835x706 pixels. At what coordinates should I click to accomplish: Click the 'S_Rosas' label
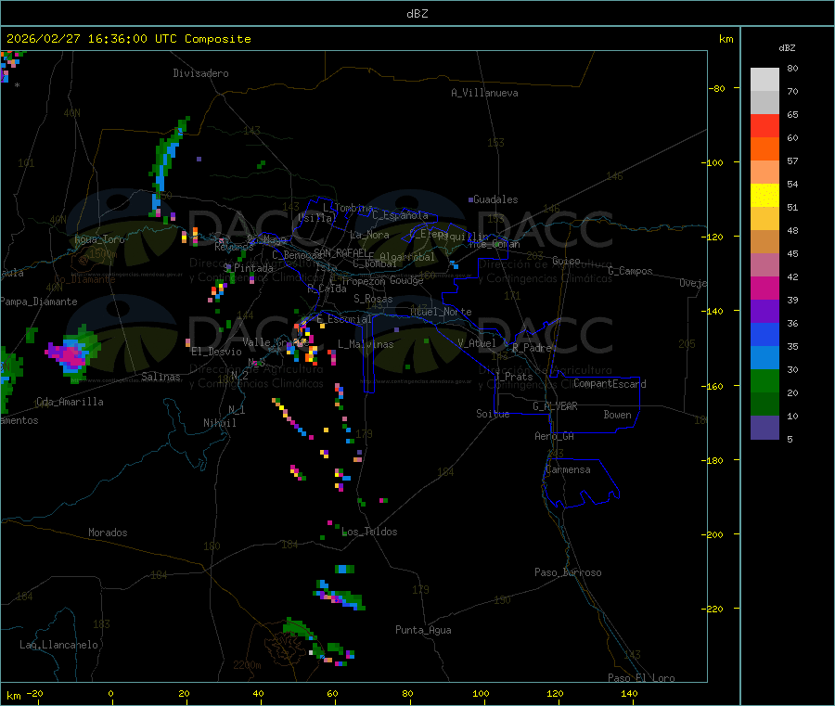[373, 299]
